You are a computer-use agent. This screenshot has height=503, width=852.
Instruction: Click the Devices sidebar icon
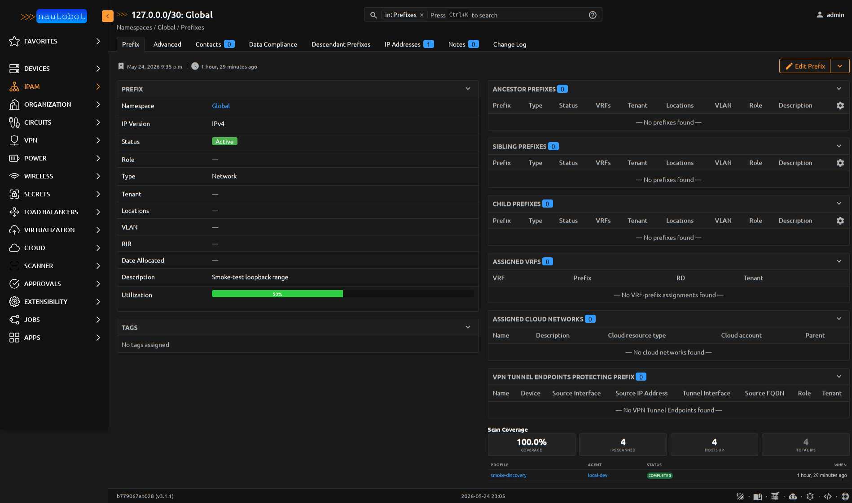click(x=14, y=69)
